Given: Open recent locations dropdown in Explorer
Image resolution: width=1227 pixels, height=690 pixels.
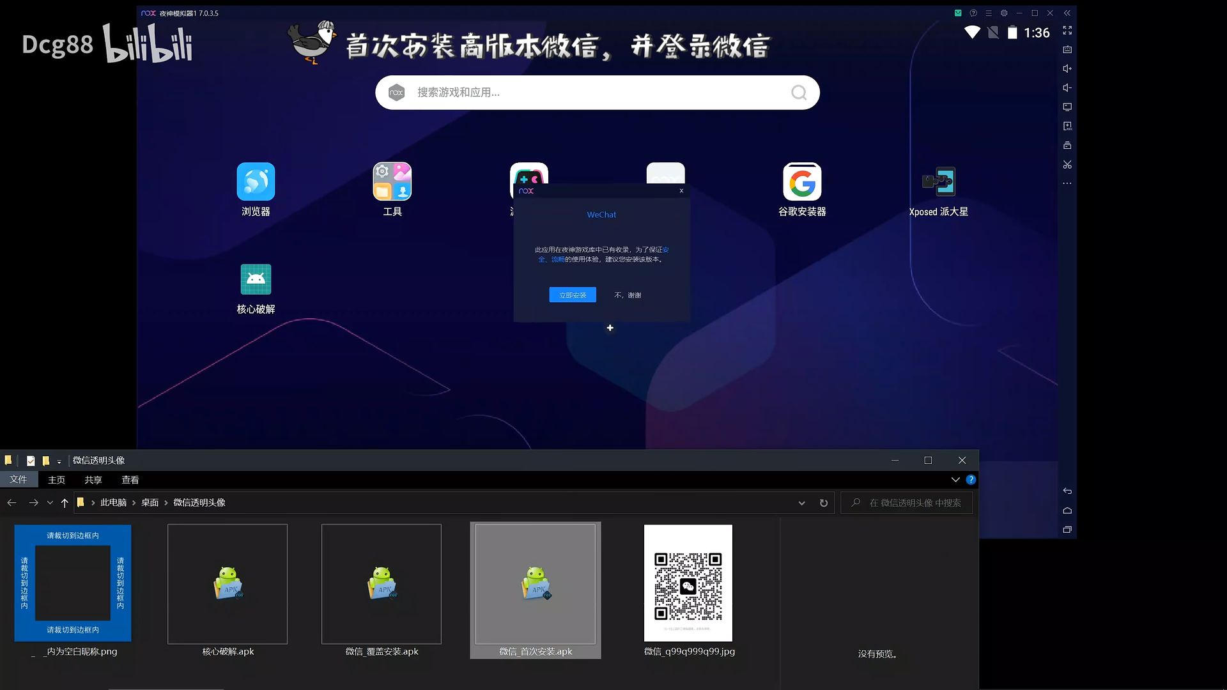Looking at the screenshot, I should tap(50, 503).
